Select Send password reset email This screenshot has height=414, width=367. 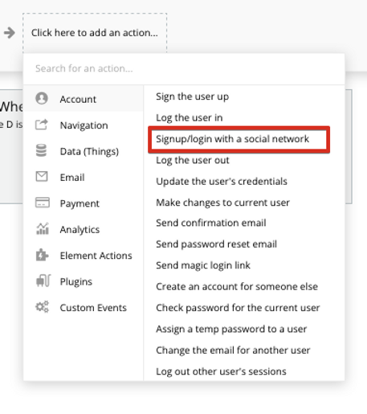[x=216, y=244]
